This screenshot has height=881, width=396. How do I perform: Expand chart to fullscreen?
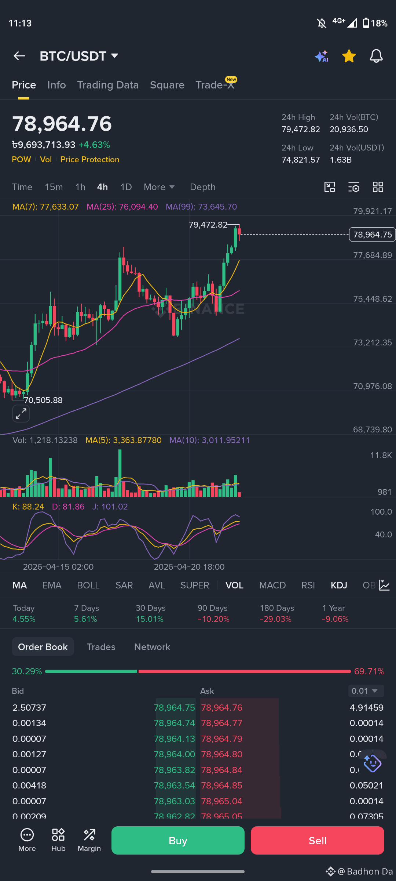pos(21,414)
